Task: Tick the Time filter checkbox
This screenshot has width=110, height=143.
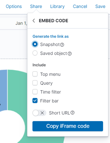Action: tap(35, 92)
